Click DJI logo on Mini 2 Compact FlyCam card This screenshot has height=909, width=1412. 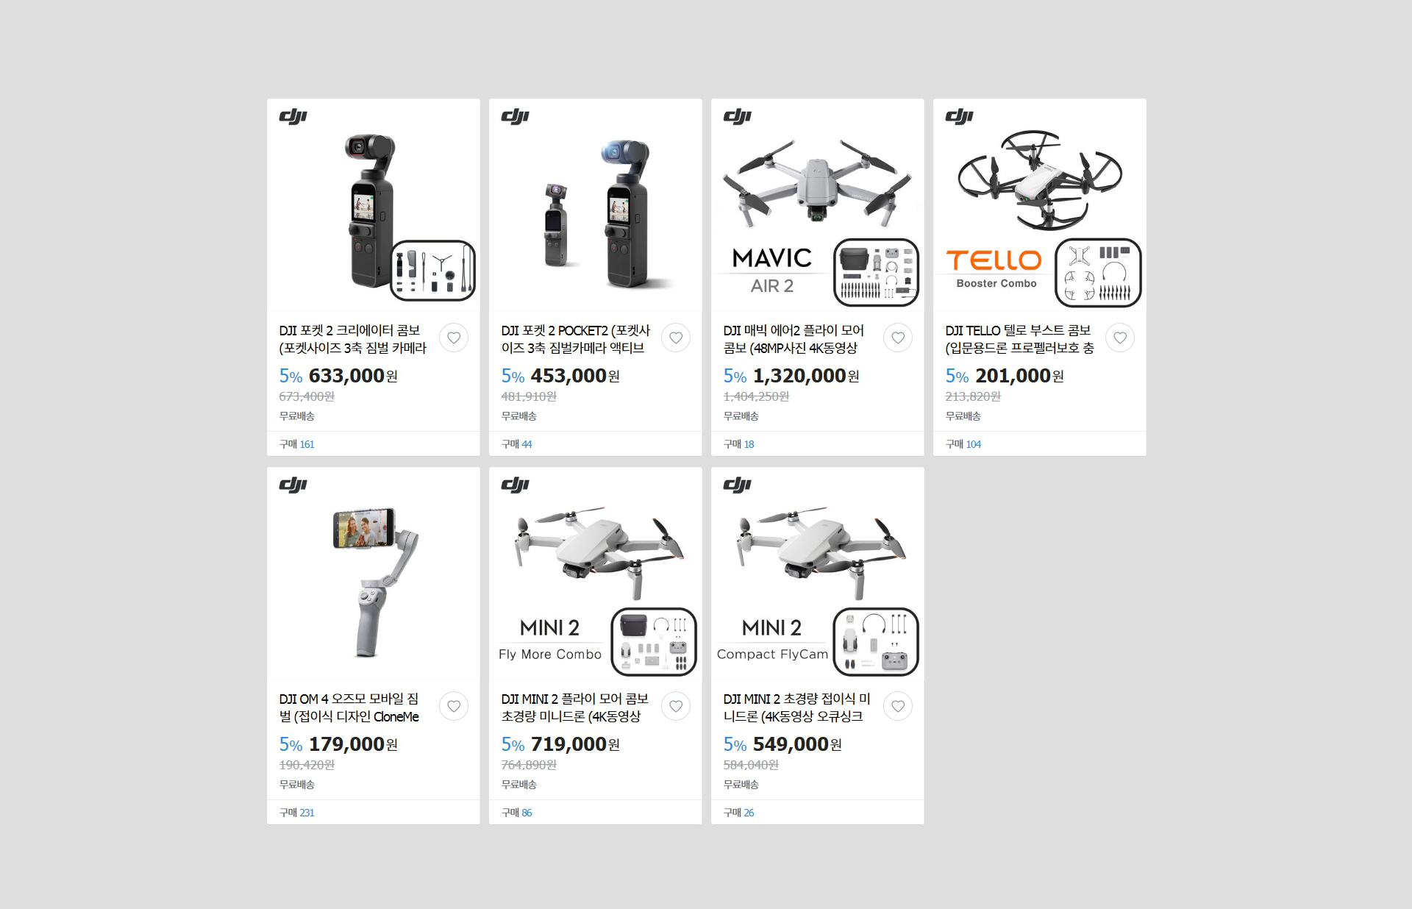[738, 485]
